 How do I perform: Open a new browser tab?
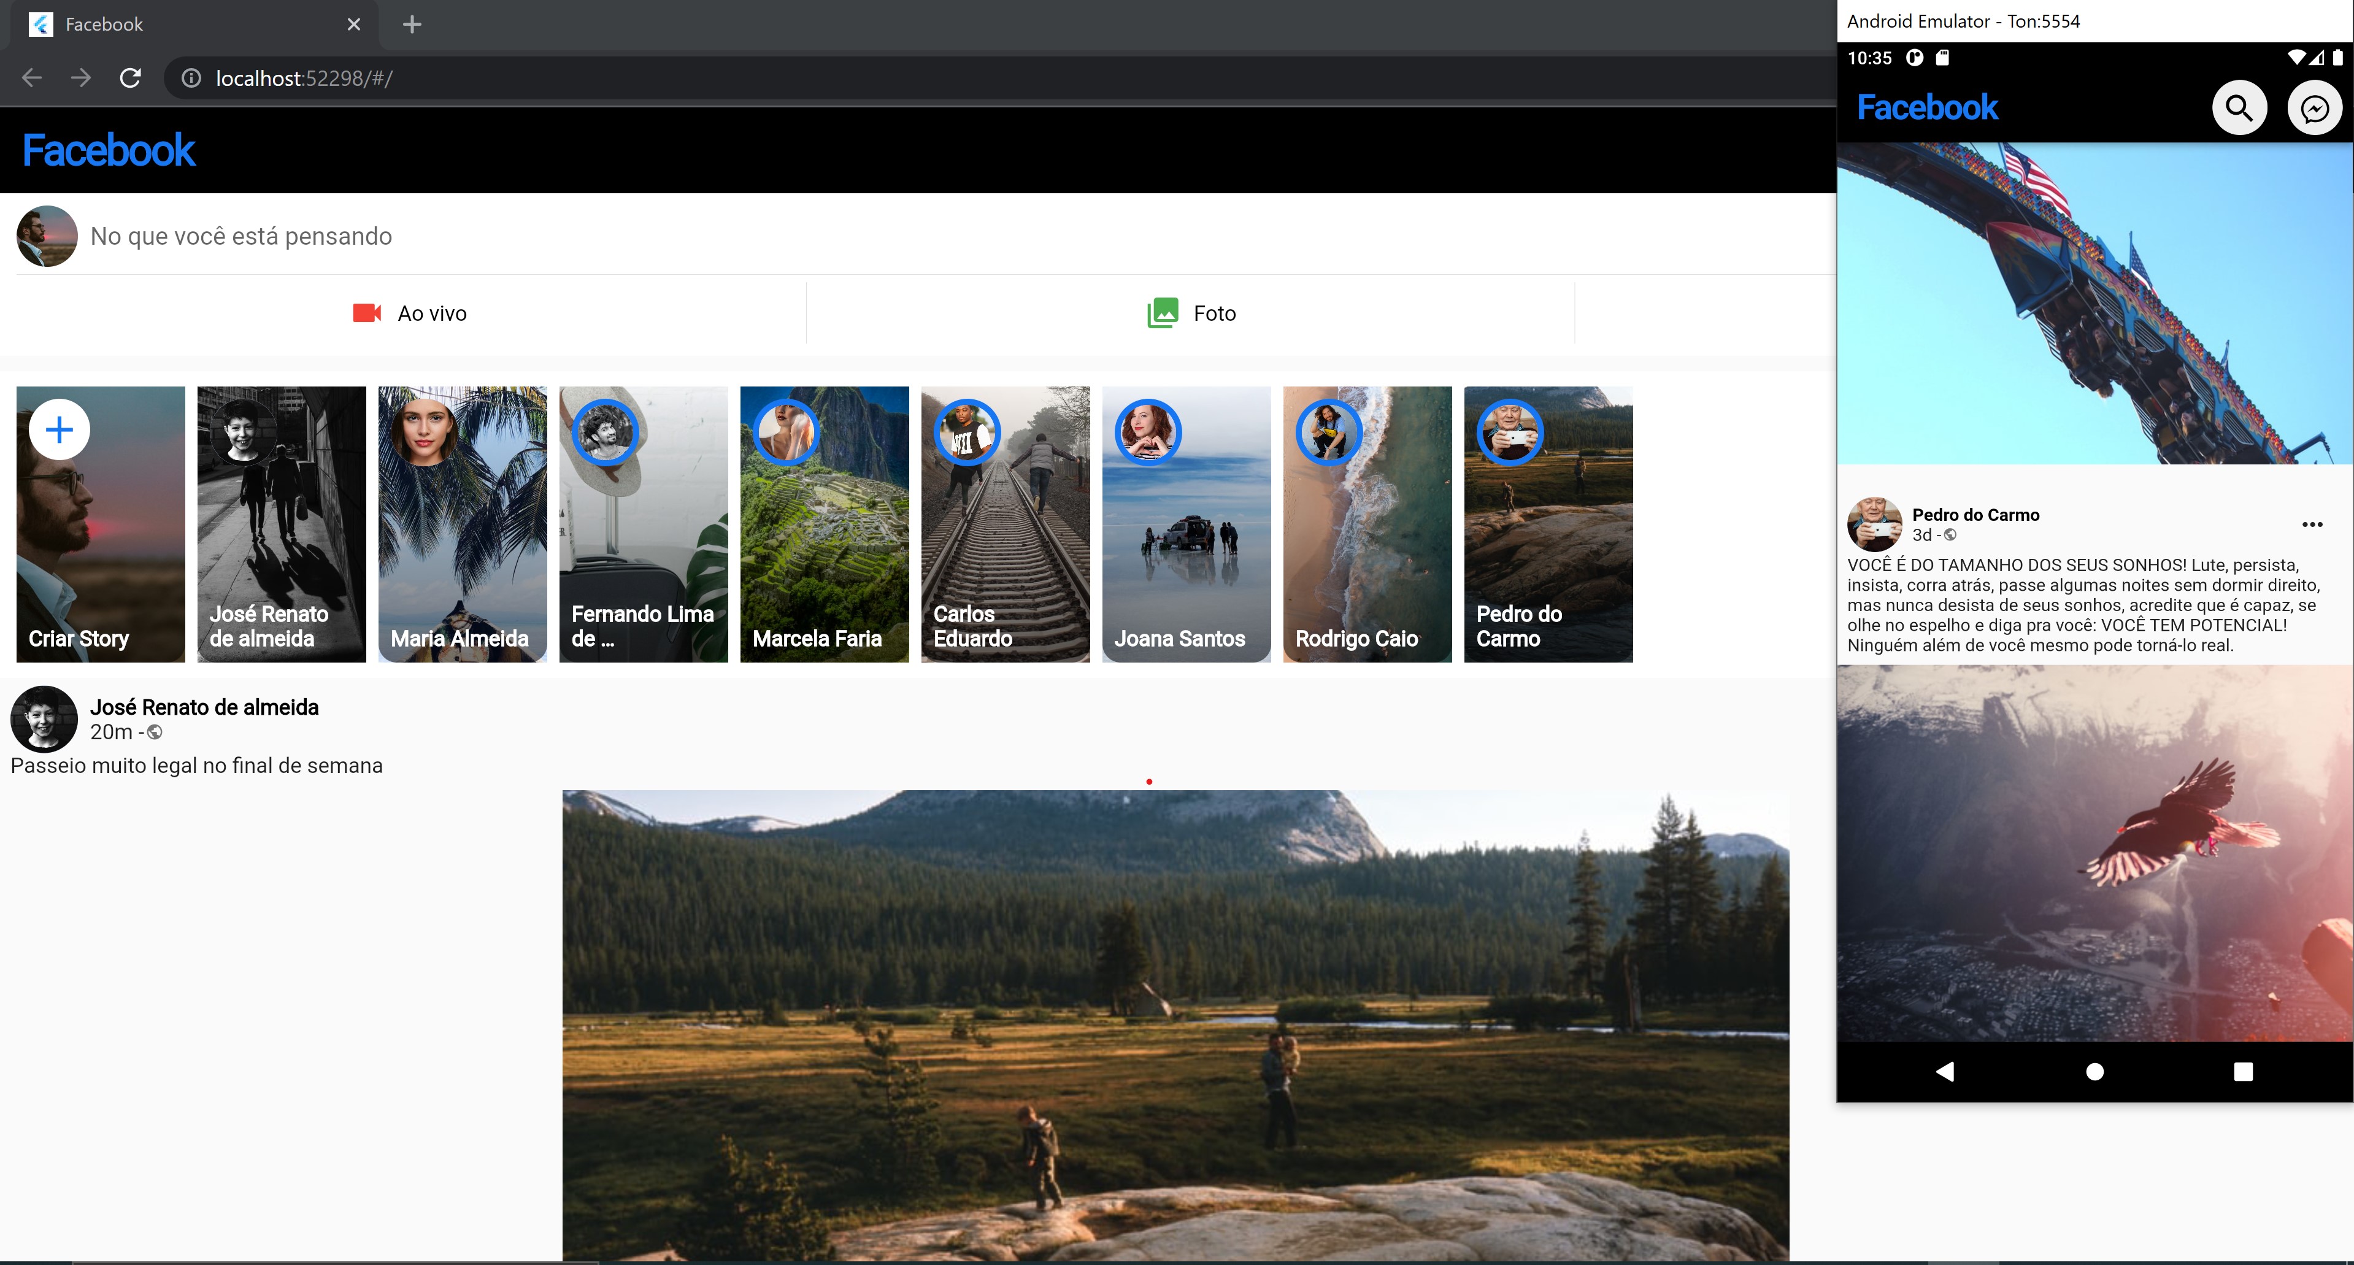412,25
